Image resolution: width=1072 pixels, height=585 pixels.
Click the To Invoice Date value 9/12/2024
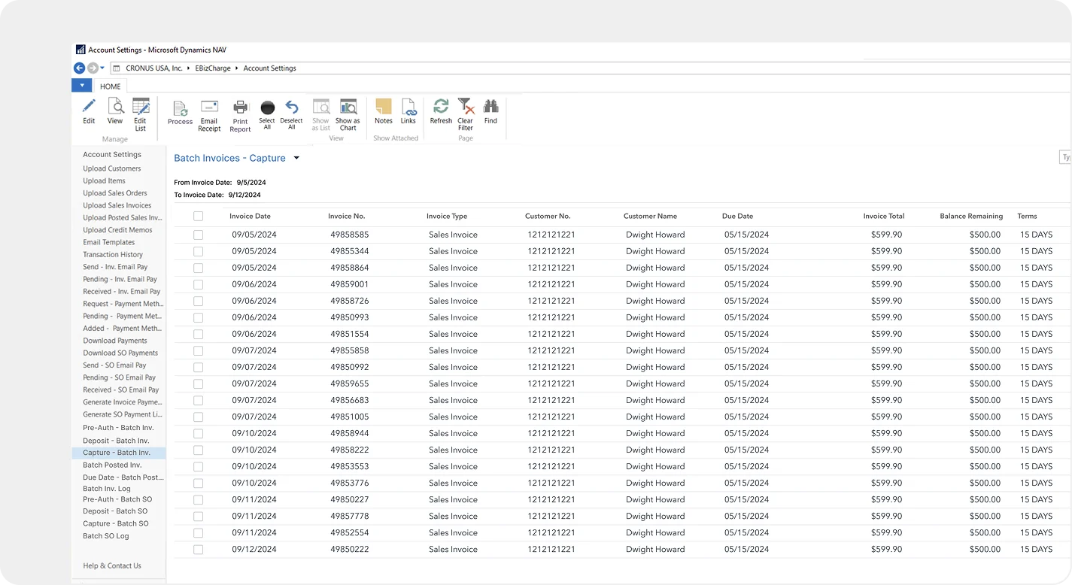(244, 195)
